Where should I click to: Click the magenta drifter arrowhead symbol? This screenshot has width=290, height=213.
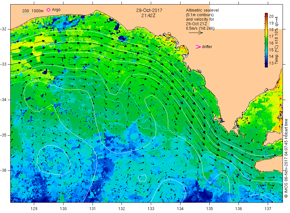pos(198,47)
